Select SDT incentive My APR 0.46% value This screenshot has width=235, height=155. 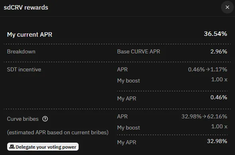pyautogui.click(x=219, y=97)
